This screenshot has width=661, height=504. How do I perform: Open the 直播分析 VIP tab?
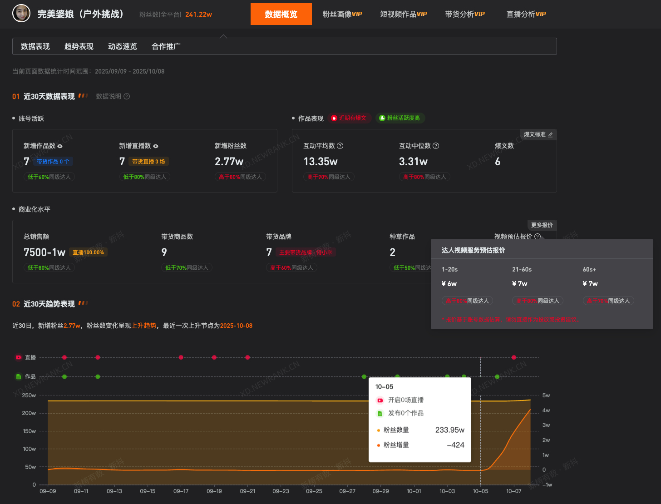(526, 14)
